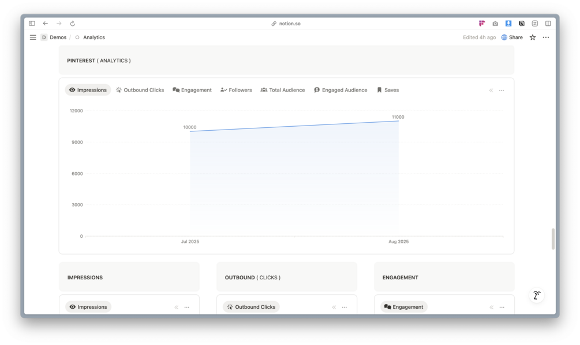
Task: Click the PINTEREST ( ANALYTICS ) heading
Action: 99,60
